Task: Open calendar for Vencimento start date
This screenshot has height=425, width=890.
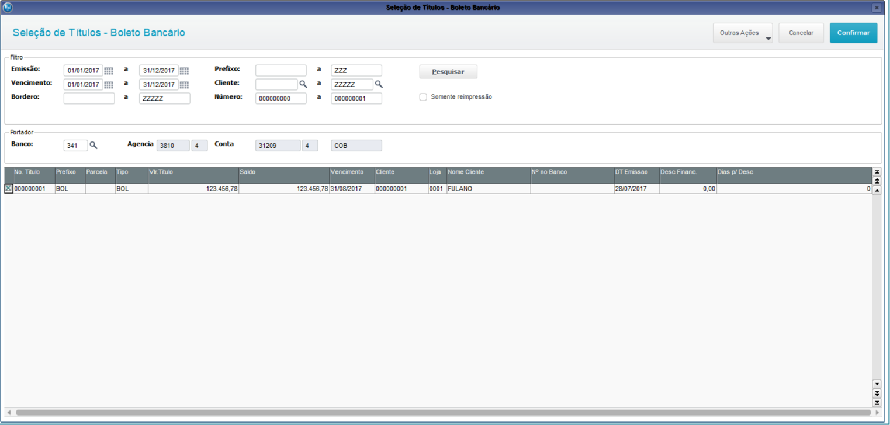Action: [x=109, y=85]
